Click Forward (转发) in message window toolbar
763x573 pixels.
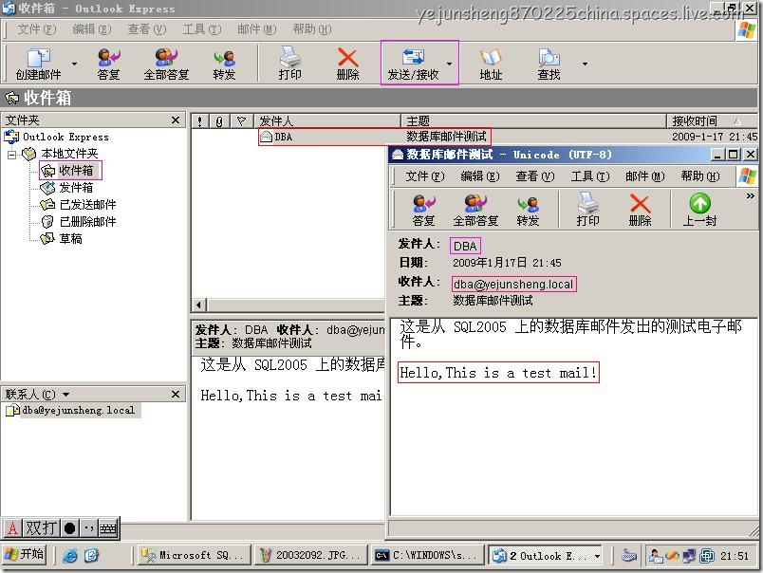[x=528, y=211]
